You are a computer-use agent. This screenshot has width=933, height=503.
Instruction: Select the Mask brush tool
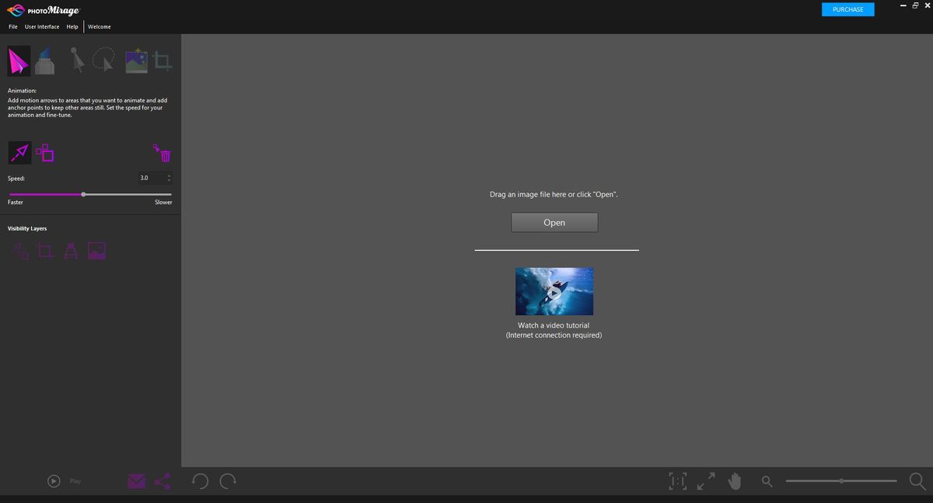tap(44, 61)
